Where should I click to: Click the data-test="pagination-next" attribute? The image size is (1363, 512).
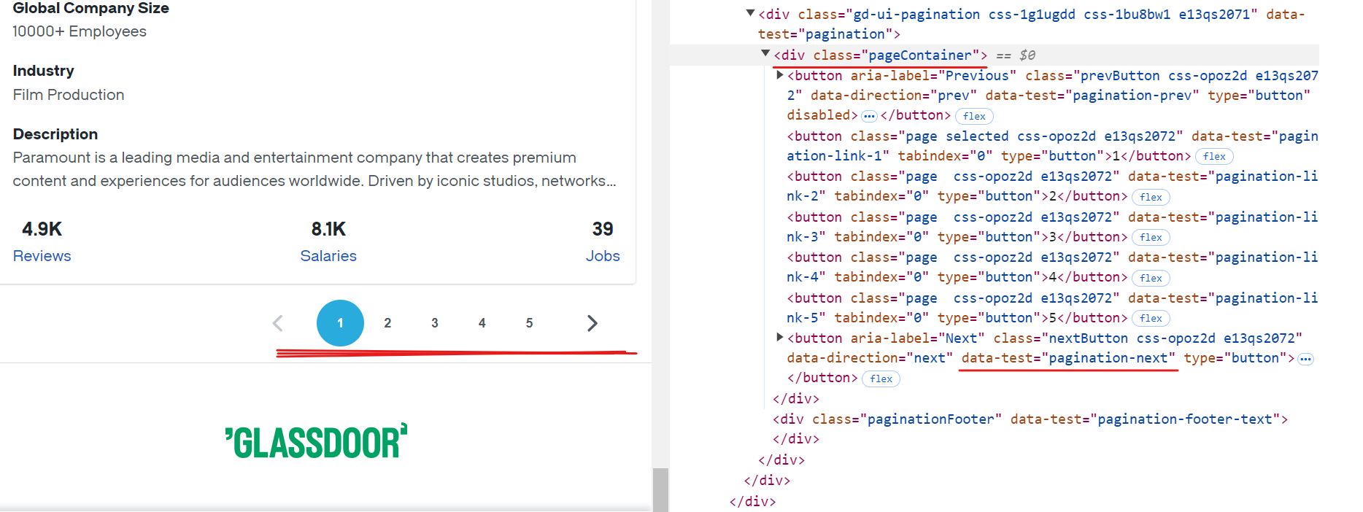point(1068,358)
